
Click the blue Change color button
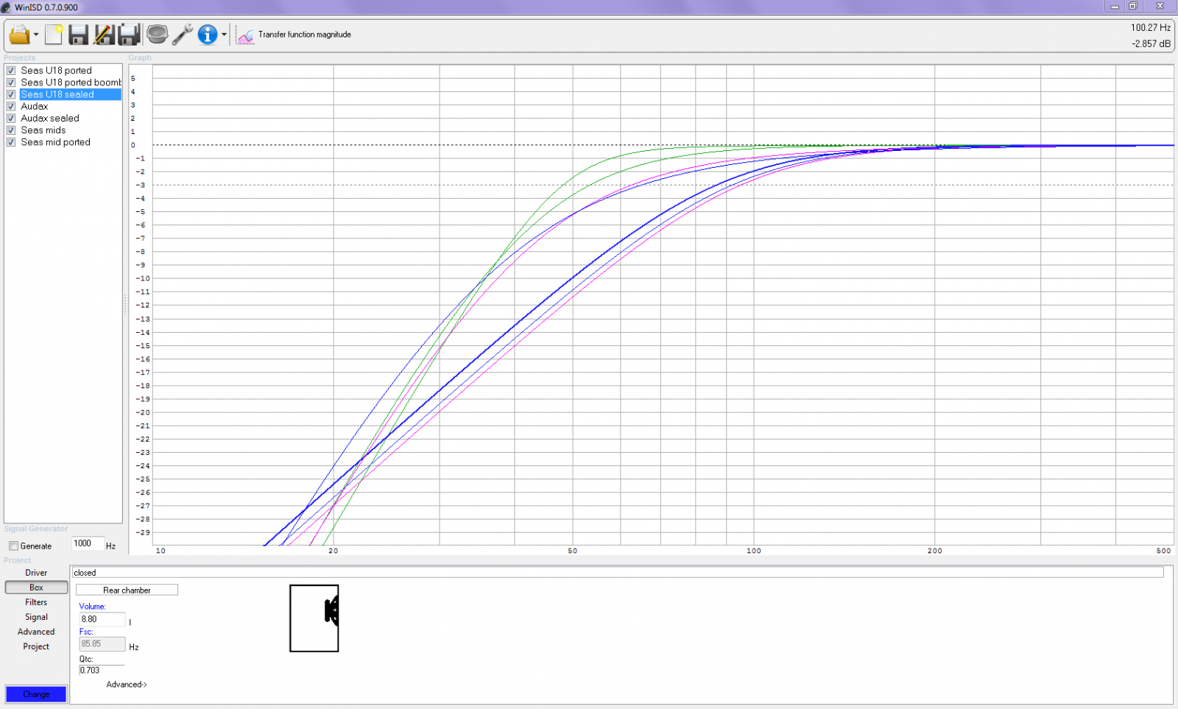click(x=36, y=694)
